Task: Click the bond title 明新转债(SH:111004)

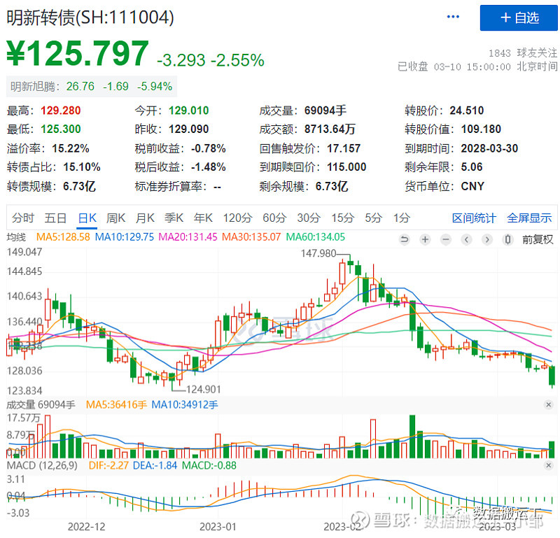Action: click(x=90, y=17)
